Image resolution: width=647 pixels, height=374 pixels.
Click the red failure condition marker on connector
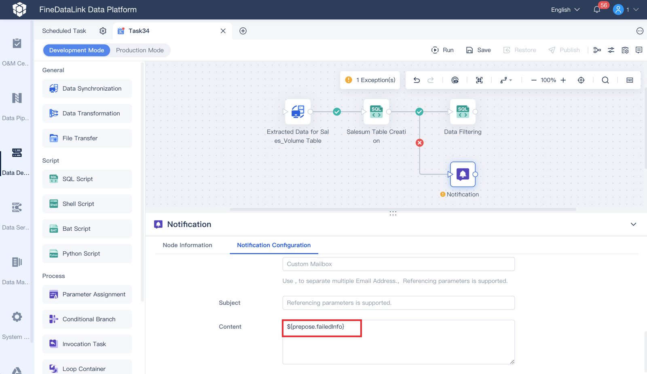[x=420, y=143]
